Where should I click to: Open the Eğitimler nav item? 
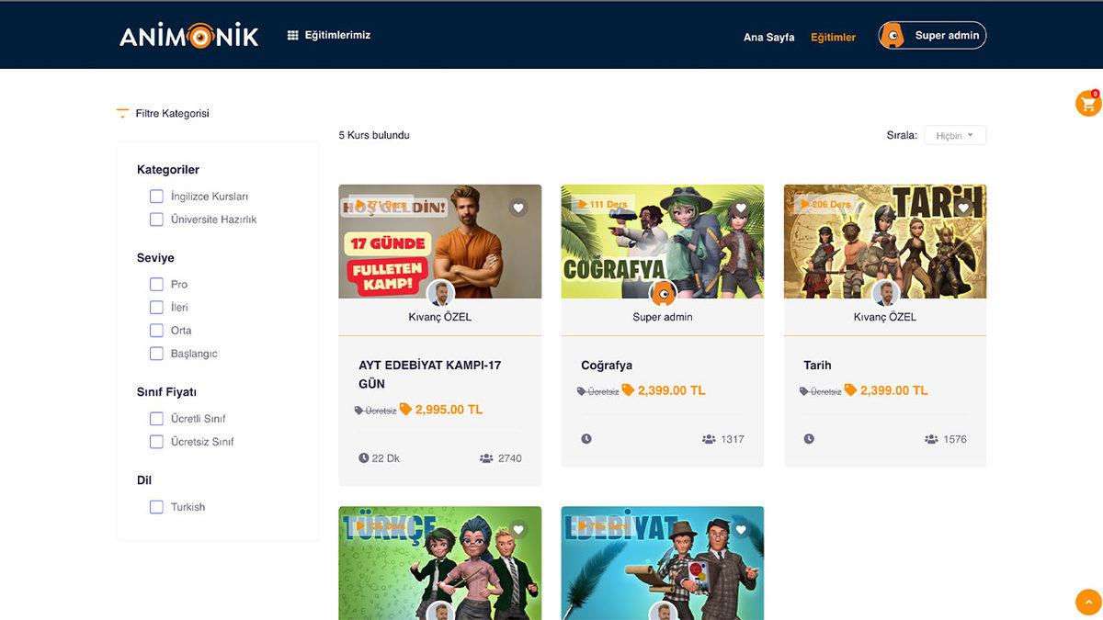coord(833,38)
